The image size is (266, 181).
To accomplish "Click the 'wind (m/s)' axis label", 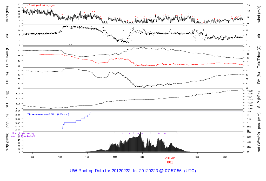I will [x=259, y=14].
